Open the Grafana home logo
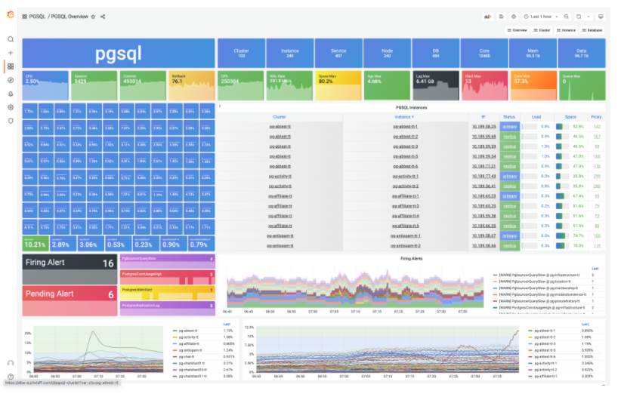Screen dimensions: 618x400 (x=11, y=15)
